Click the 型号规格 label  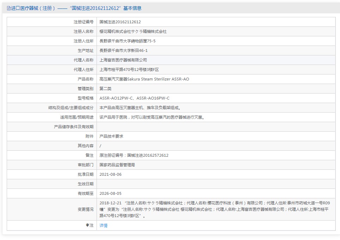tap(85, 98)
